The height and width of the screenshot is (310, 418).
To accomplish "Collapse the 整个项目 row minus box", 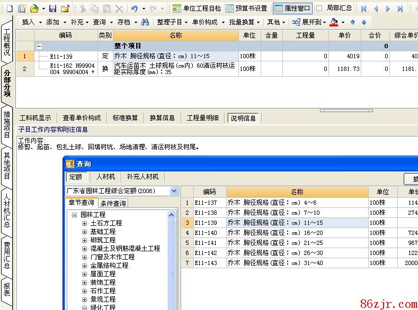I will pos(39,46).
